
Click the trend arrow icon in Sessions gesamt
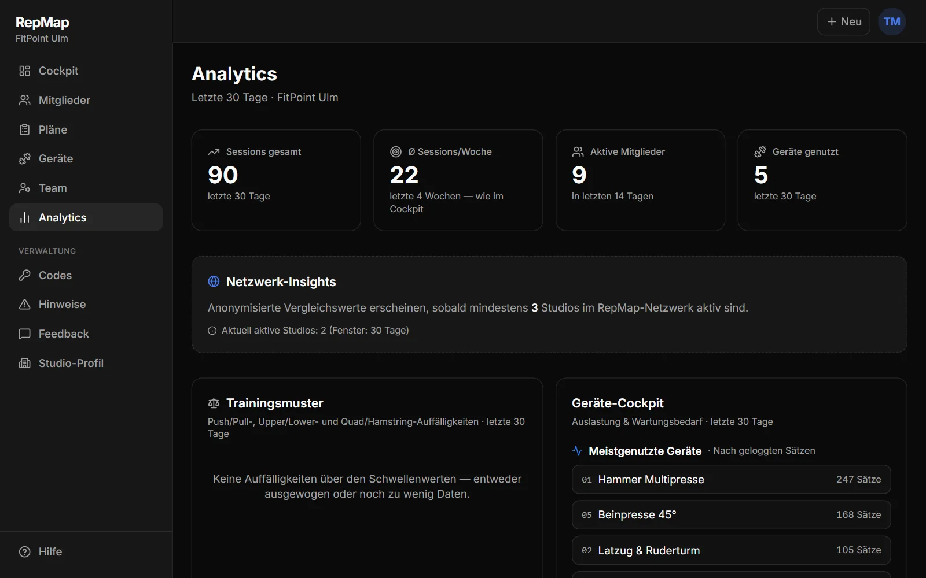point(214,151)
